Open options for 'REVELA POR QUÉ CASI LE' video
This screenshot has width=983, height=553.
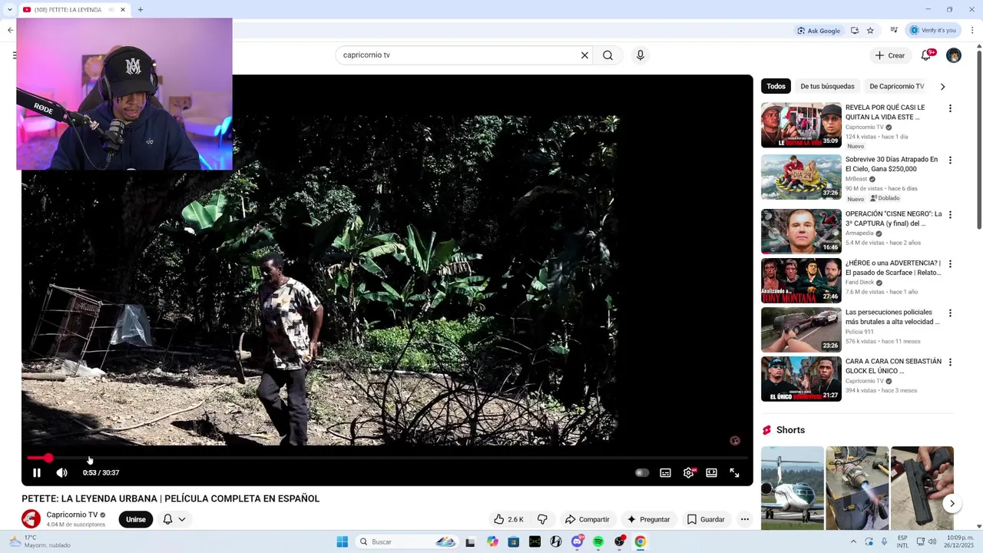tap(950, 108)
